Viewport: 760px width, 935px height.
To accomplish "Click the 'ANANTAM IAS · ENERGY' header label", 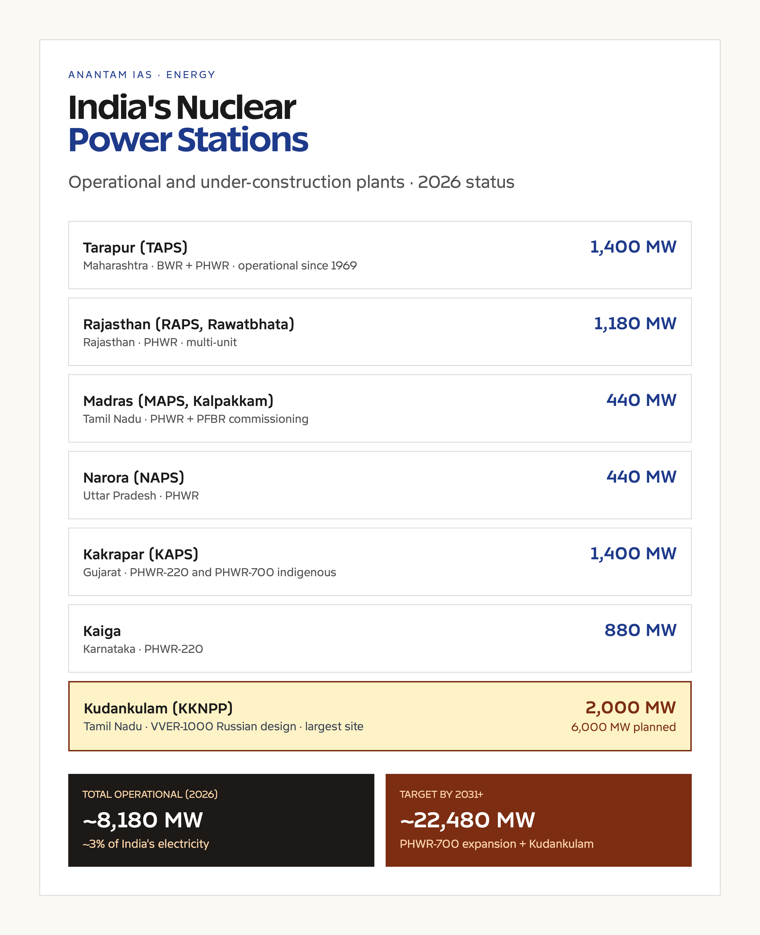I will (142, 75).
